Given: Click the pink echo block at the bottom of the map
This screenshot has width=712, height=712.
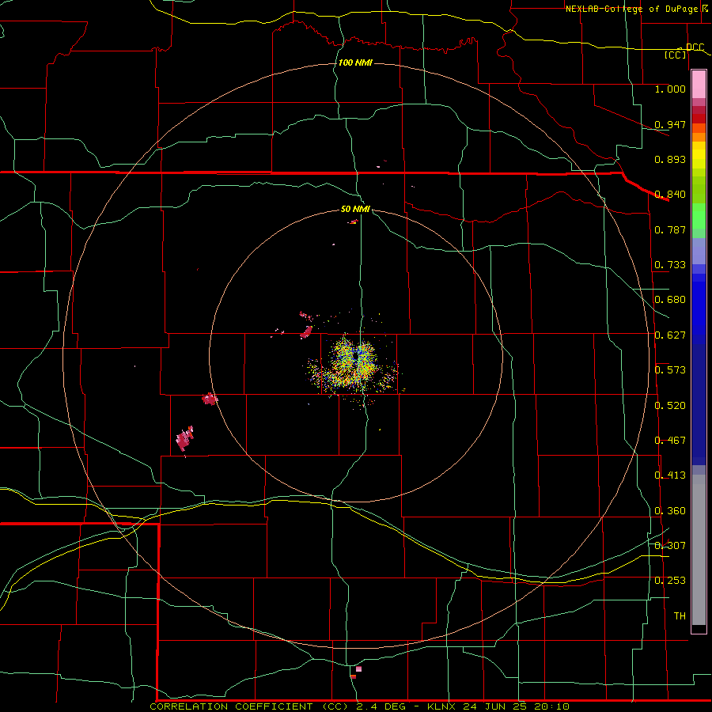Looking at the screenshot, I should point(358,668).
